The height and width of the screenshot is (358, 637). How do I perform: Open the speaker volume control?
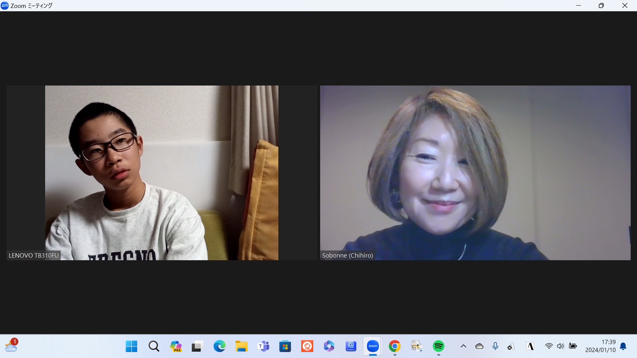(x=561, y=346)
